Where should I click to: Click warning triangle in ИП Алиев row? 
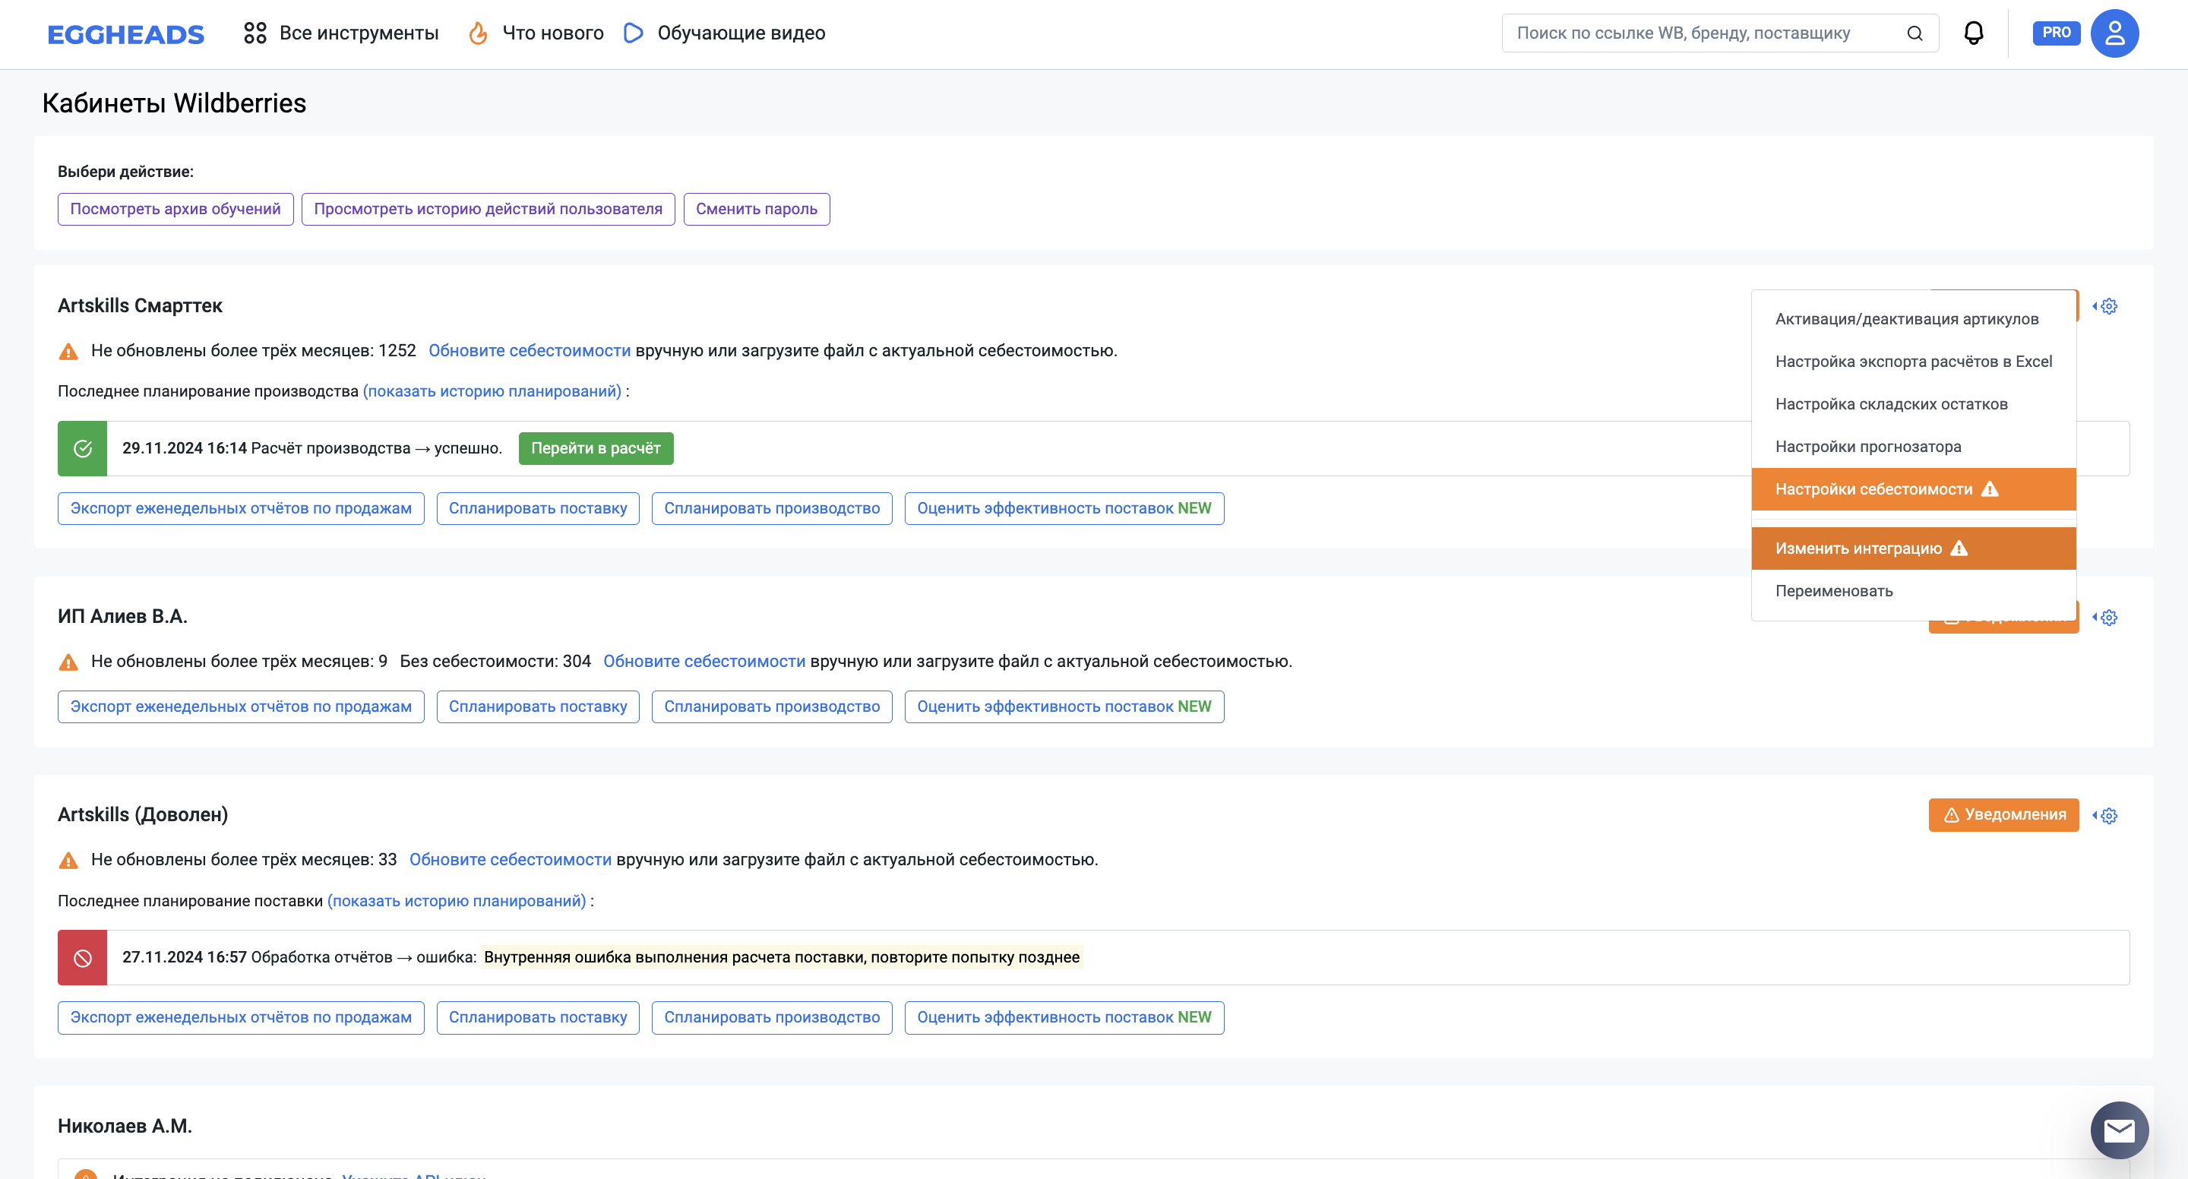pyautogui.click(x=68, y=662)
